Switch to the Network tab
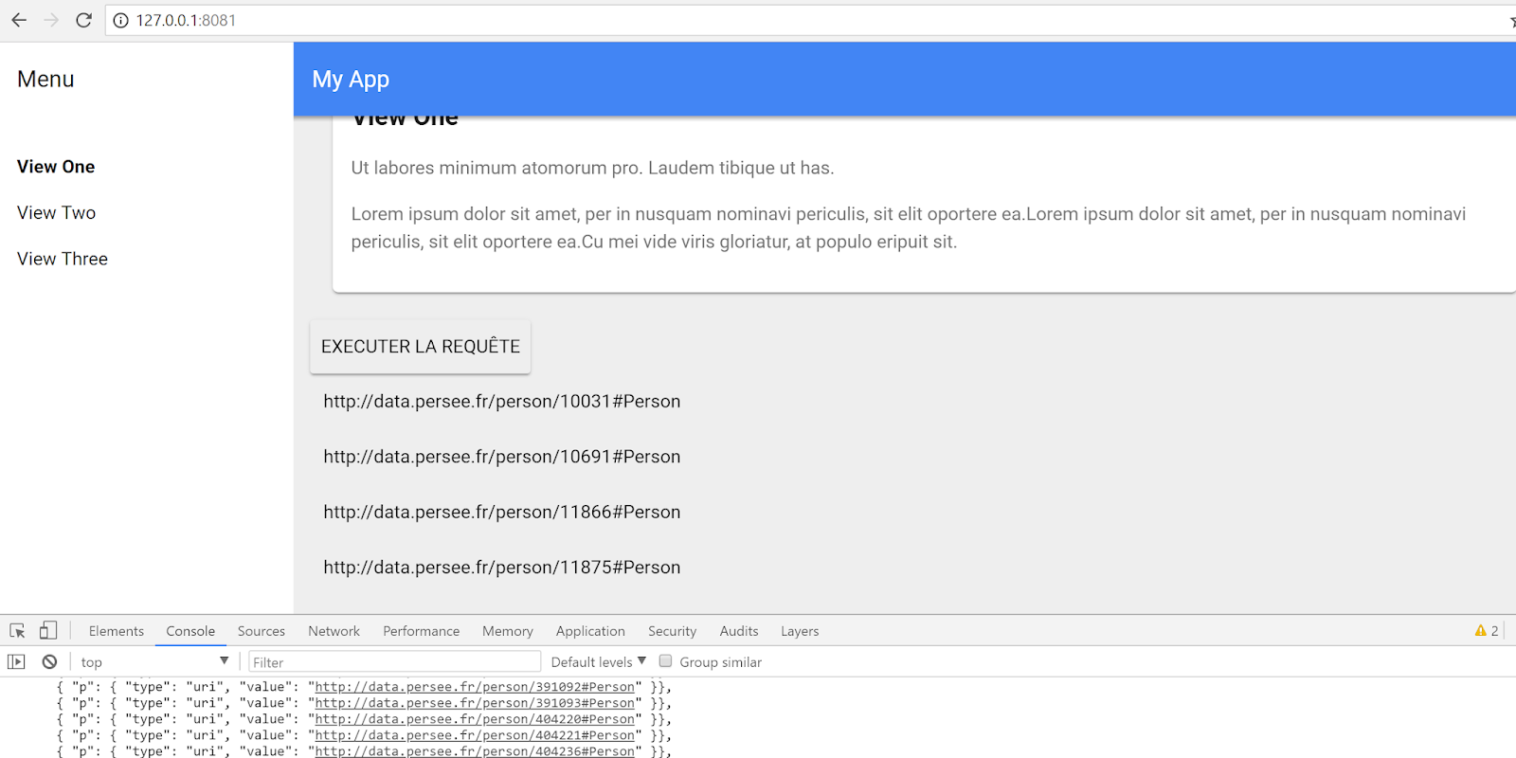 point(334,631)
